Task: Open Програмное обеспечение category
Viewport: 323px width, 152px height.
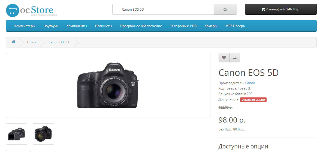Action: 141,26
